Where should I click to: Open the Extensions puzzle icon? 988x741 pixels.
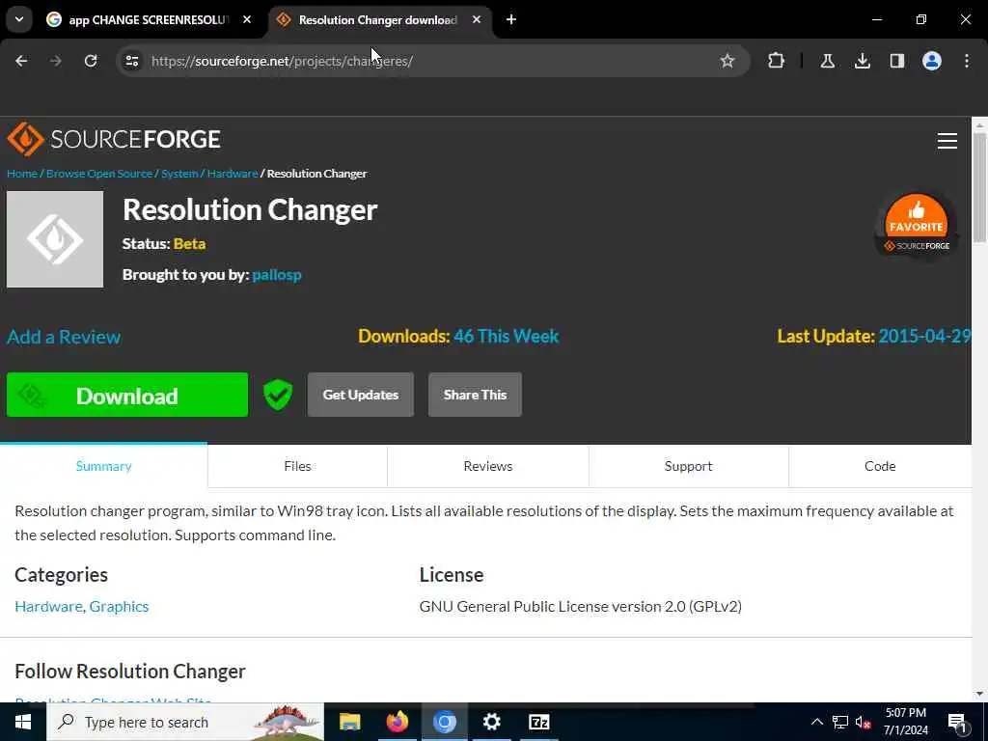point(777,61)
